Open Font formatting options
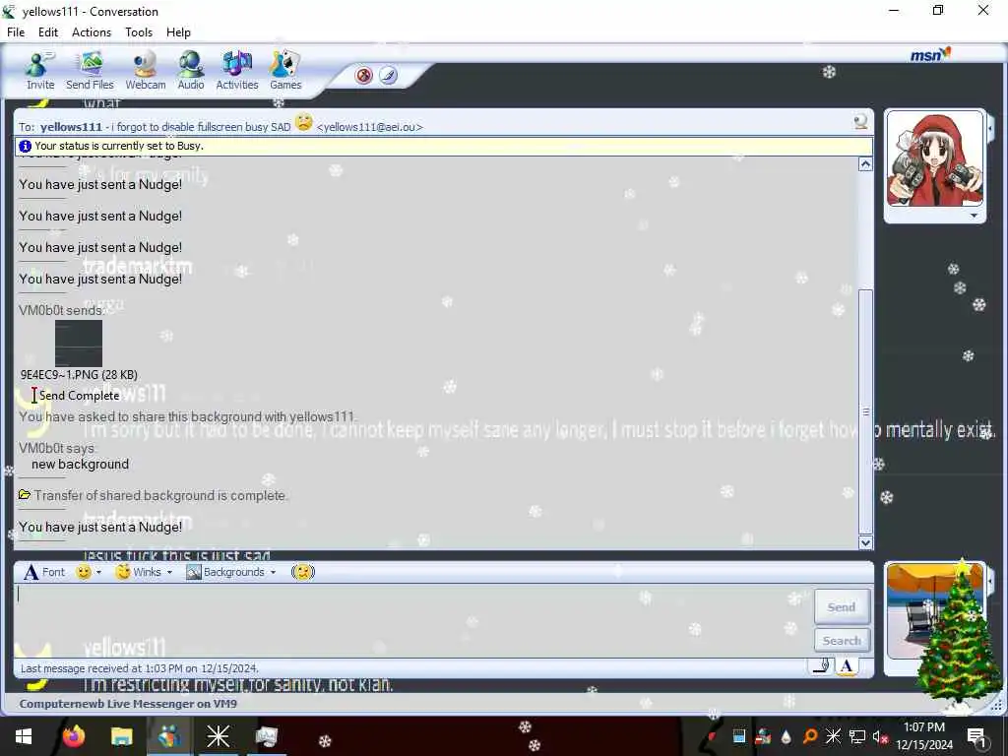This screenshot has width=1008, height=756. [x=44, y=572]
